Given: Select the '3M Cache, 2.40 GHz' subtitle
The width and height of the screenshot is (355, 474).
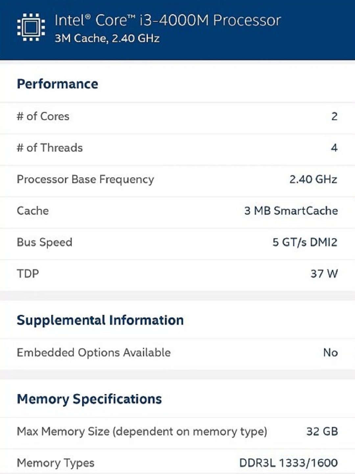Looking at the screenshot, I should click(x=107, y=38).
